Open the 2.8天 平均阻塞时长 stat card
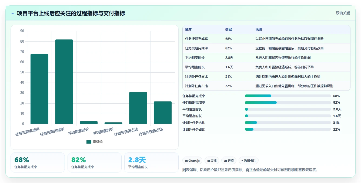The image size is (361, 183). 152,162
